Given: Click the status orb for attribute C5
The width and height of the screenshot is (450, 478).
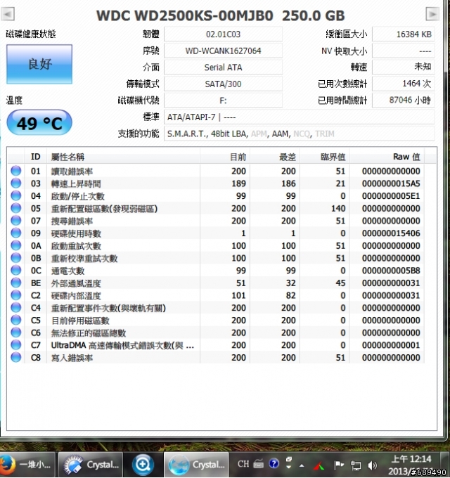Looking at the screenshot, I should click(16, 320).
